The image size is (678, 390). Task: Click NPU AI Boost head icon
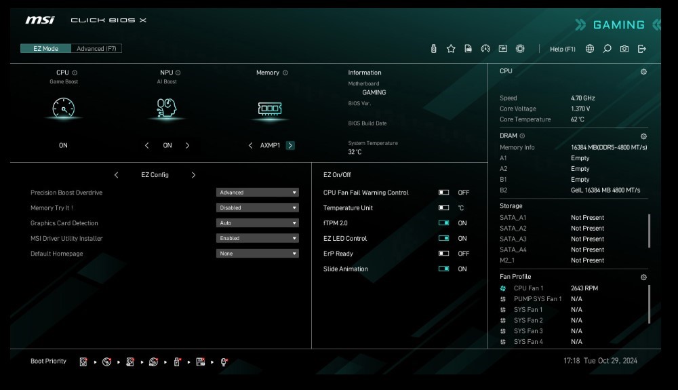167,108
